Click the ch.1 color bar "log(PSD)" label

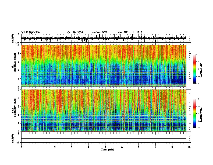click(201, 70)
